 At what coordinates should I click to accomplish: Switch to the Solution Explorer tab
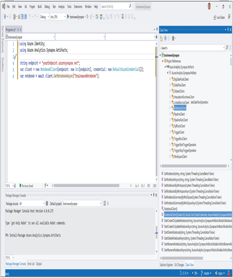tap(166, 265)
